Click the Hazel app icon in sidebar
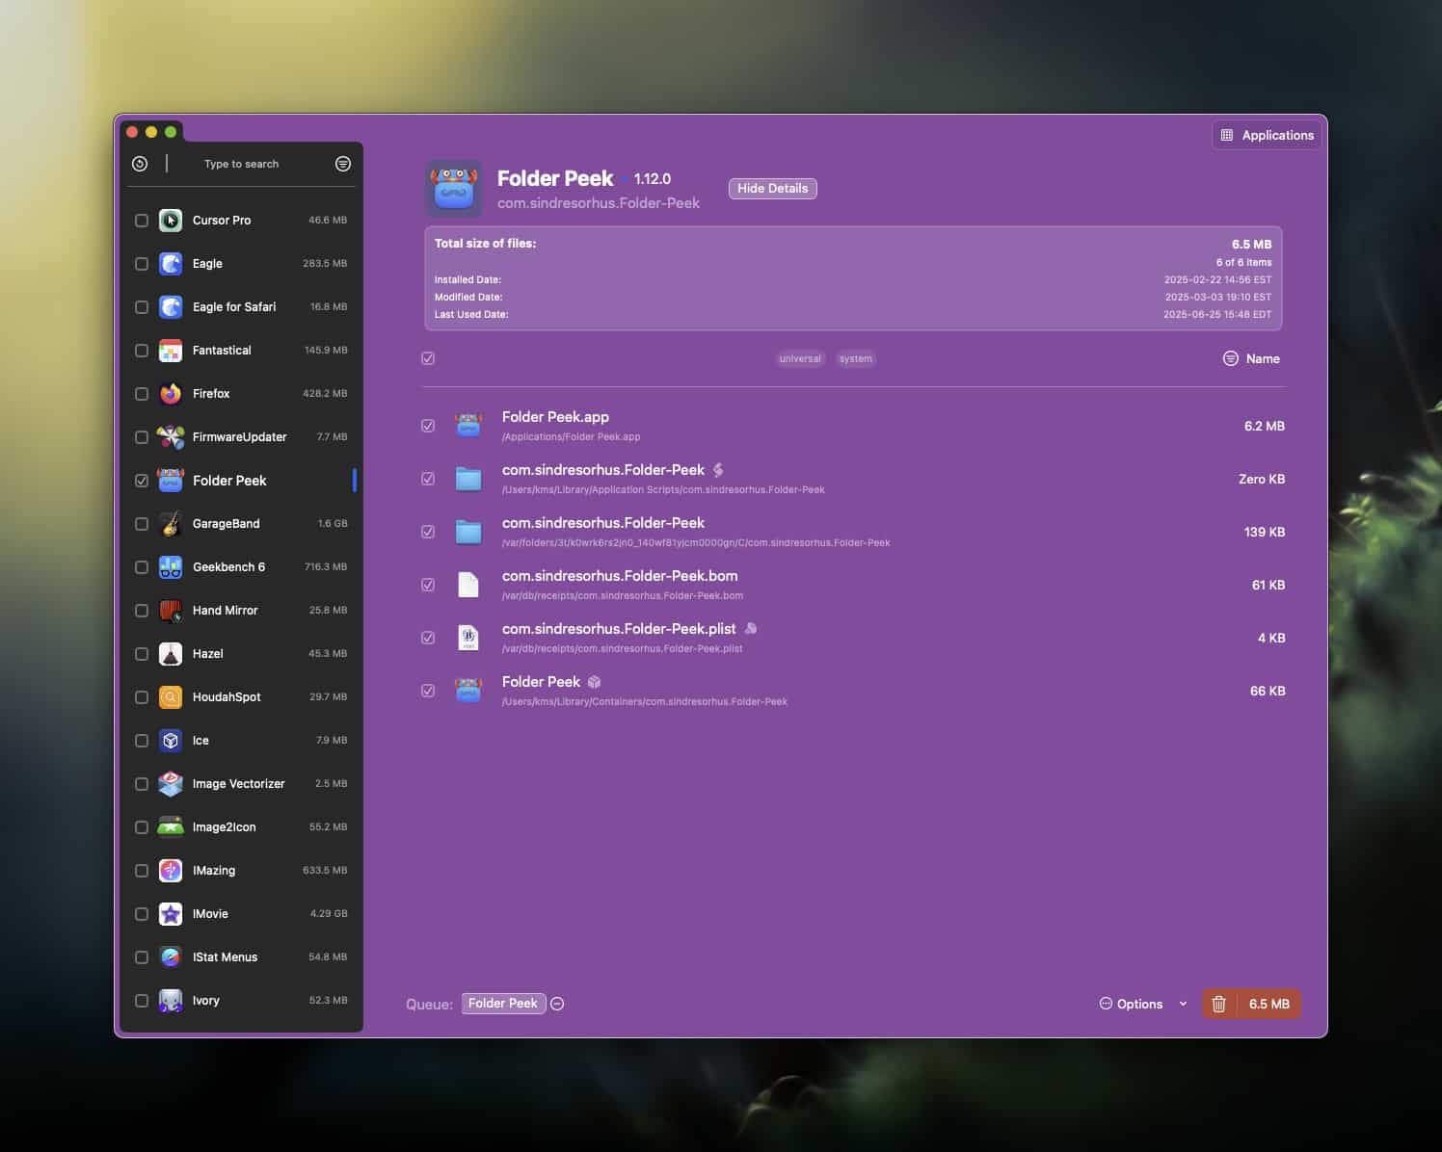Viewport: 1442px width, 1152px height. 171,654
